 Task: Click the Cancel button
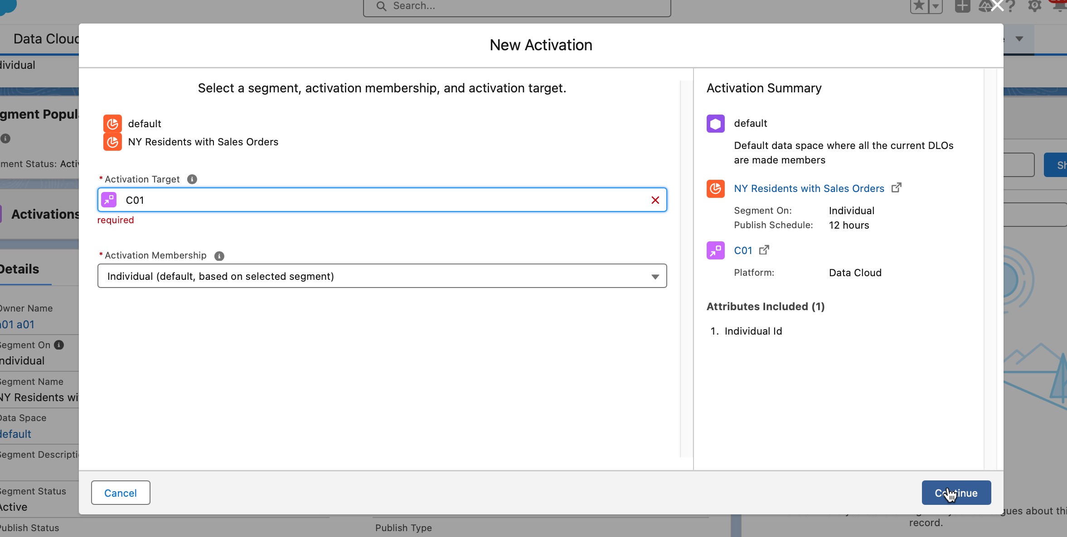[121, 493]
